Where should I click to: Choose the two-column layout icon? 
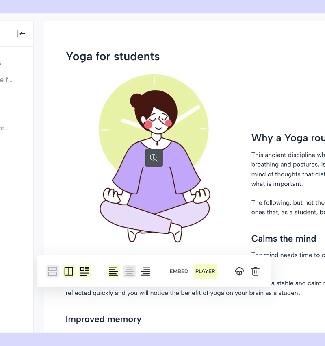[69, 271]
